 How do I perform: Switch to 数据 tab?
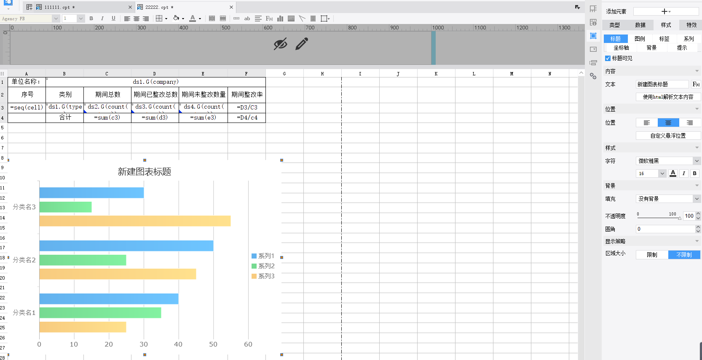640,25
